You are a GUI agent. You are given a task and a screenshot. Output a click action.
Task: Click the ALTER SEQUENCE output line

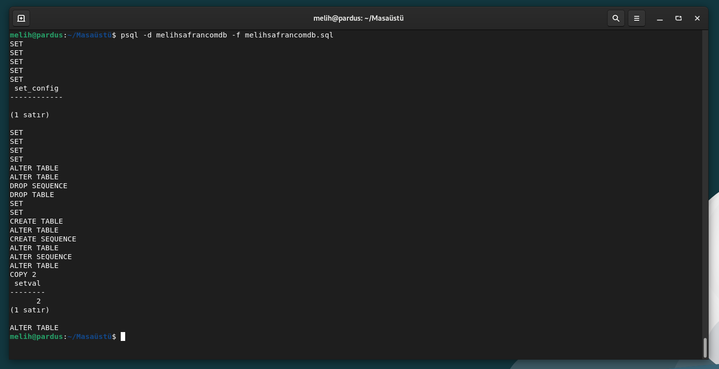[41, 257]
